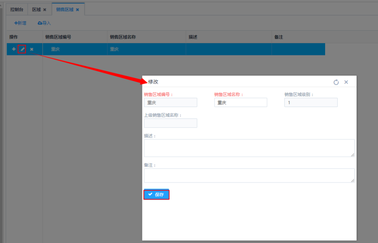Click the 导入 cloud upload button
The width and height of the screenshot is (378, 243).
click(44, 23)
